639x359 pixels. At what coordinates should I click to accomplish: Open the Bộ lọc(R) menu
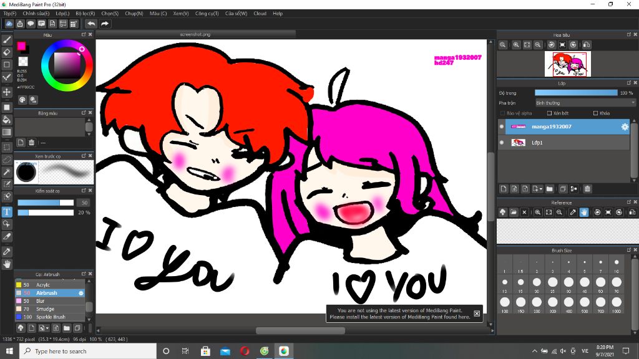tap(85, 14)
